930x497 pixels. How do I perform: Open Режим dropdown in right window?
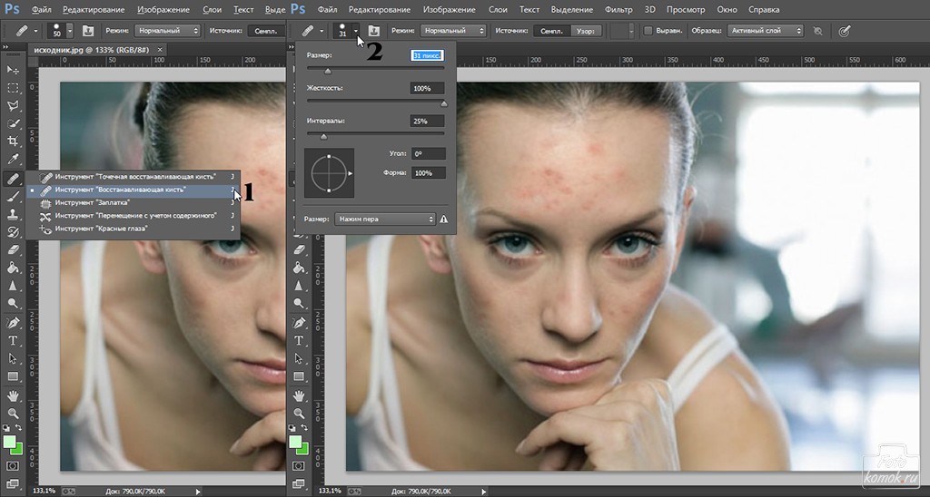coord(452,31)
